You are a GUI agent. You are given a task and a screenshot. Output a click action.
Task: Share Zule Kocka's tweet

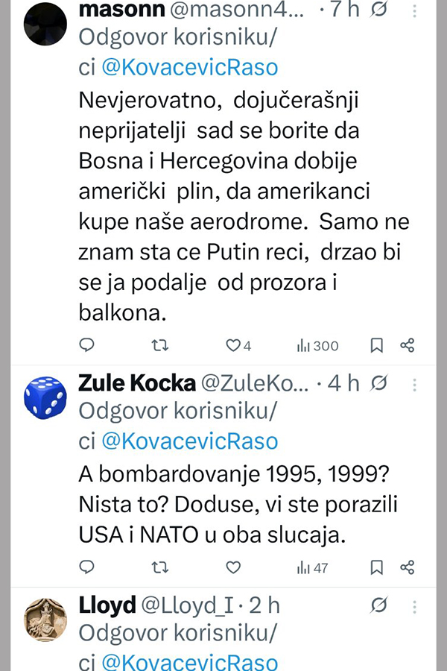[x=407, y=567]
